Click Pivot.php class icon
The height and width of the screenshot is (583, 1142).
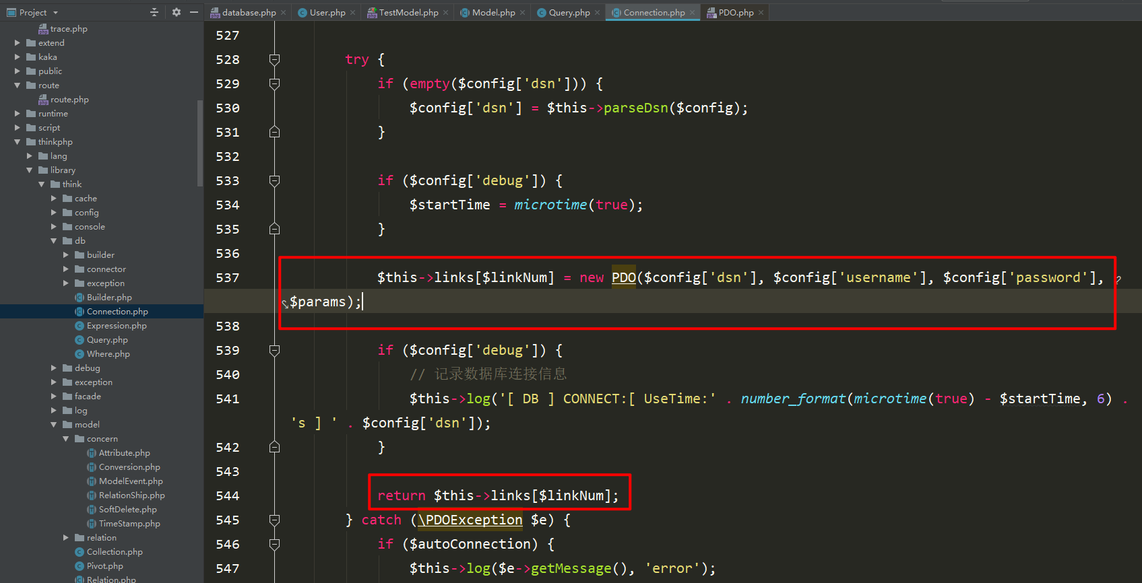tap(80, 566)
